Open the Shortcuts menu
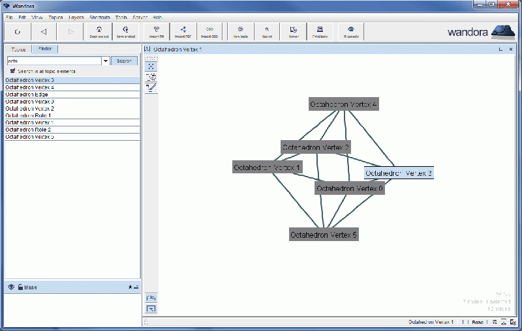 click(100, 17)
